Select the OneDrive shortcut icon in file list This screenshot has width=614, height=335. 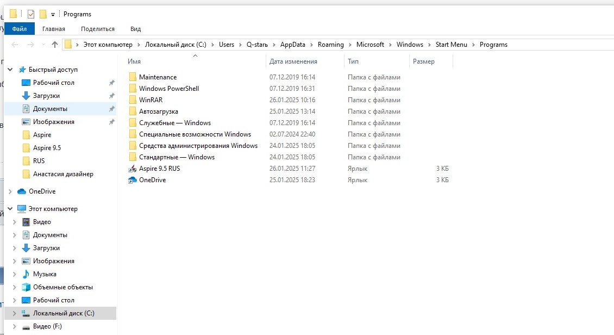tap(133, 180)
